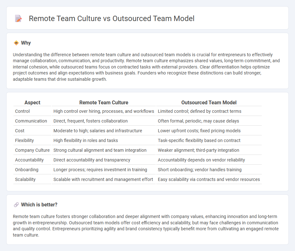Click cell Easy scalability via contracts and vendor resources
The width and height of the screenshot is (295, 251).
point(209,179)
